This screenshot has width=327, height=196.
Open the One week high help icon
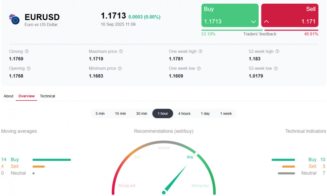pos(201,51)
